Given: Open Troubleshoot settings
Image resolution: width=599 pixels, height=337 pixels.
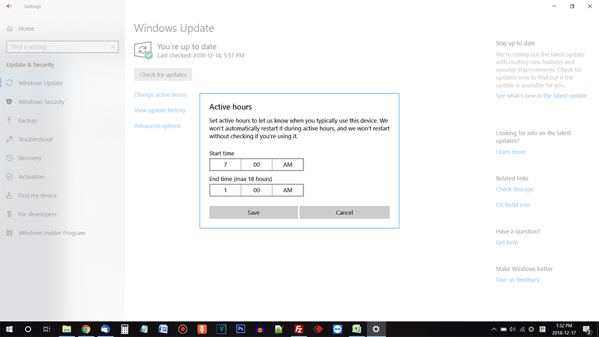Looking at the screenshot, I should pyautogui.click(x=35, y=139).
